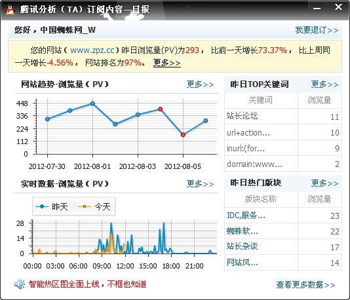Open 更多>> for 昨日TOP关键词
The image size is (350, 300).
325,84
